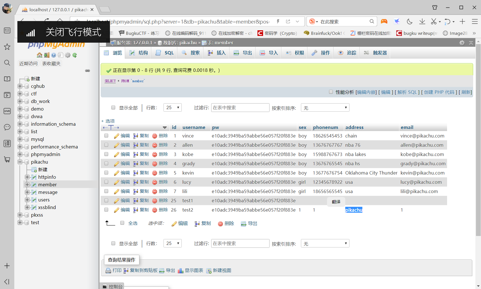Switch to the 触发器 triggers tab
481x289 pixels.
(x=375, y=53)
